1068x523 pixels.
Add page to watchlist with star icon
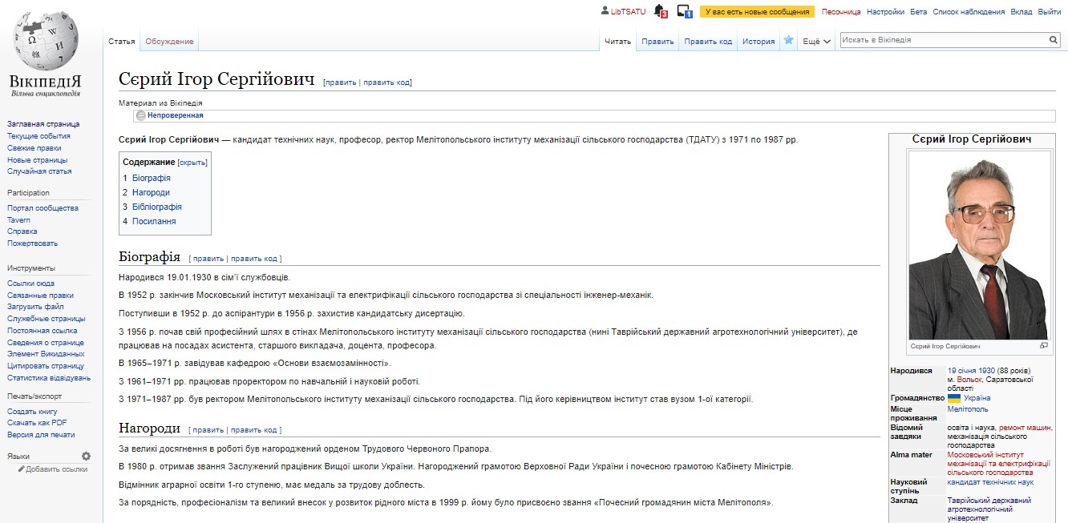click(x=789, y=41)
